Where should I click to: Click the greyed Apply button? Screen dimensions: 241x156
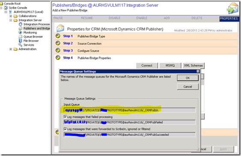tap(223, 149)
